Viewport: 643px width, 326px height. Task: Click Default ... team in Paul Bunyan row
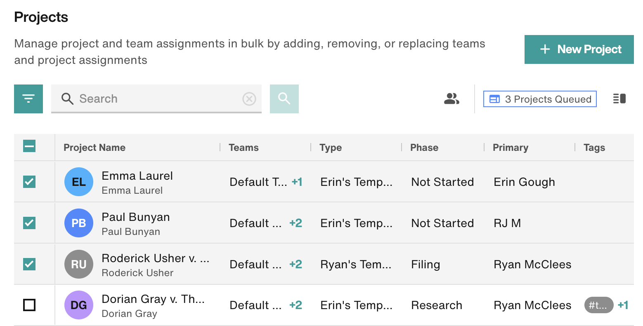tap(255, 223)
